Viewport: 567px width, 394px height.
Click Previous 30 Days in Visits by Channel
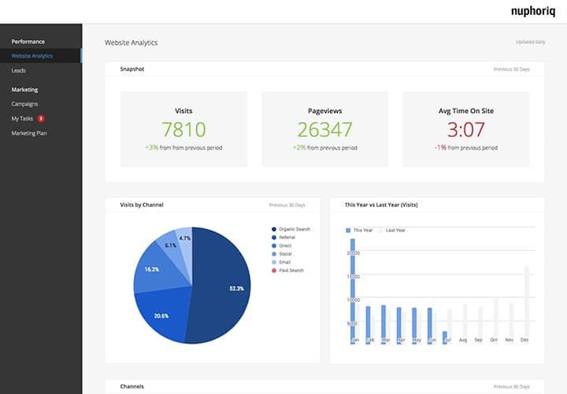click(287, 205)
